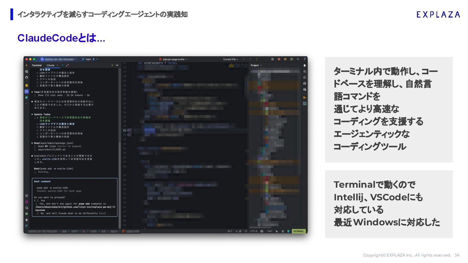The width and height of the screenshot is (468, 263).
Task: Open Search Everywhere magnifier icon
Action: pyautogui.click(x=298, y=59)
